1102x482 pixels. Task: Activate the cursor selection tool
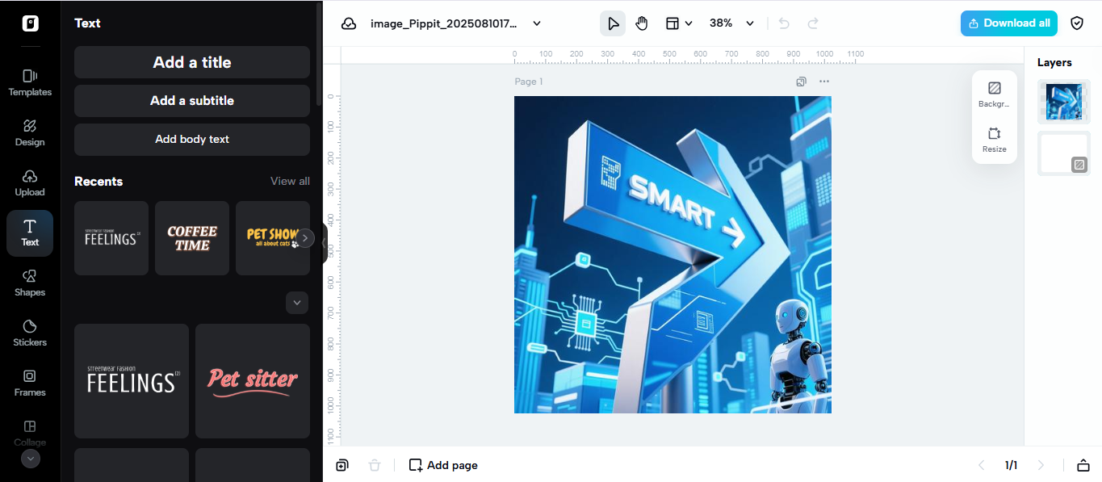click(x=612, y=23)
